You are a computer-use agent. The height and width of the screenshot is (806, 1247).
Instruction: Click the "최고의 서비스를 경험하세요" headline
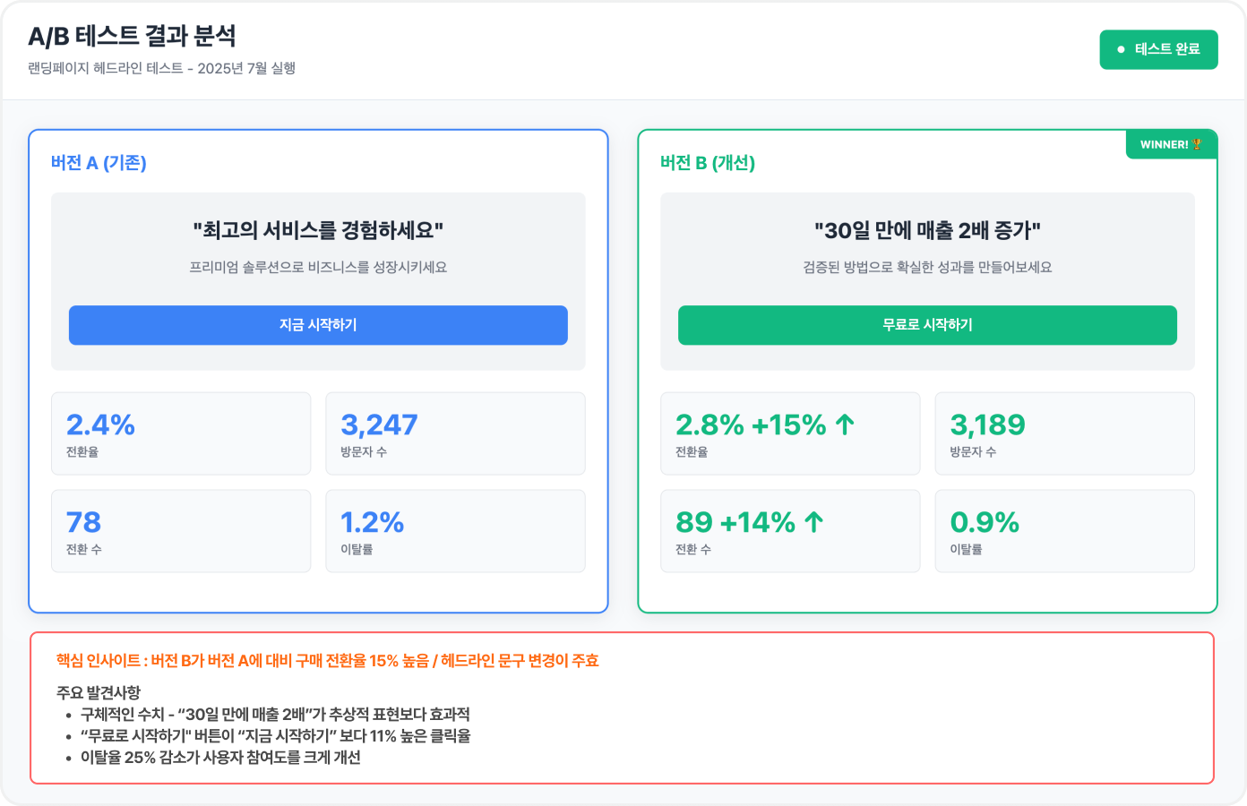(318, 231)
